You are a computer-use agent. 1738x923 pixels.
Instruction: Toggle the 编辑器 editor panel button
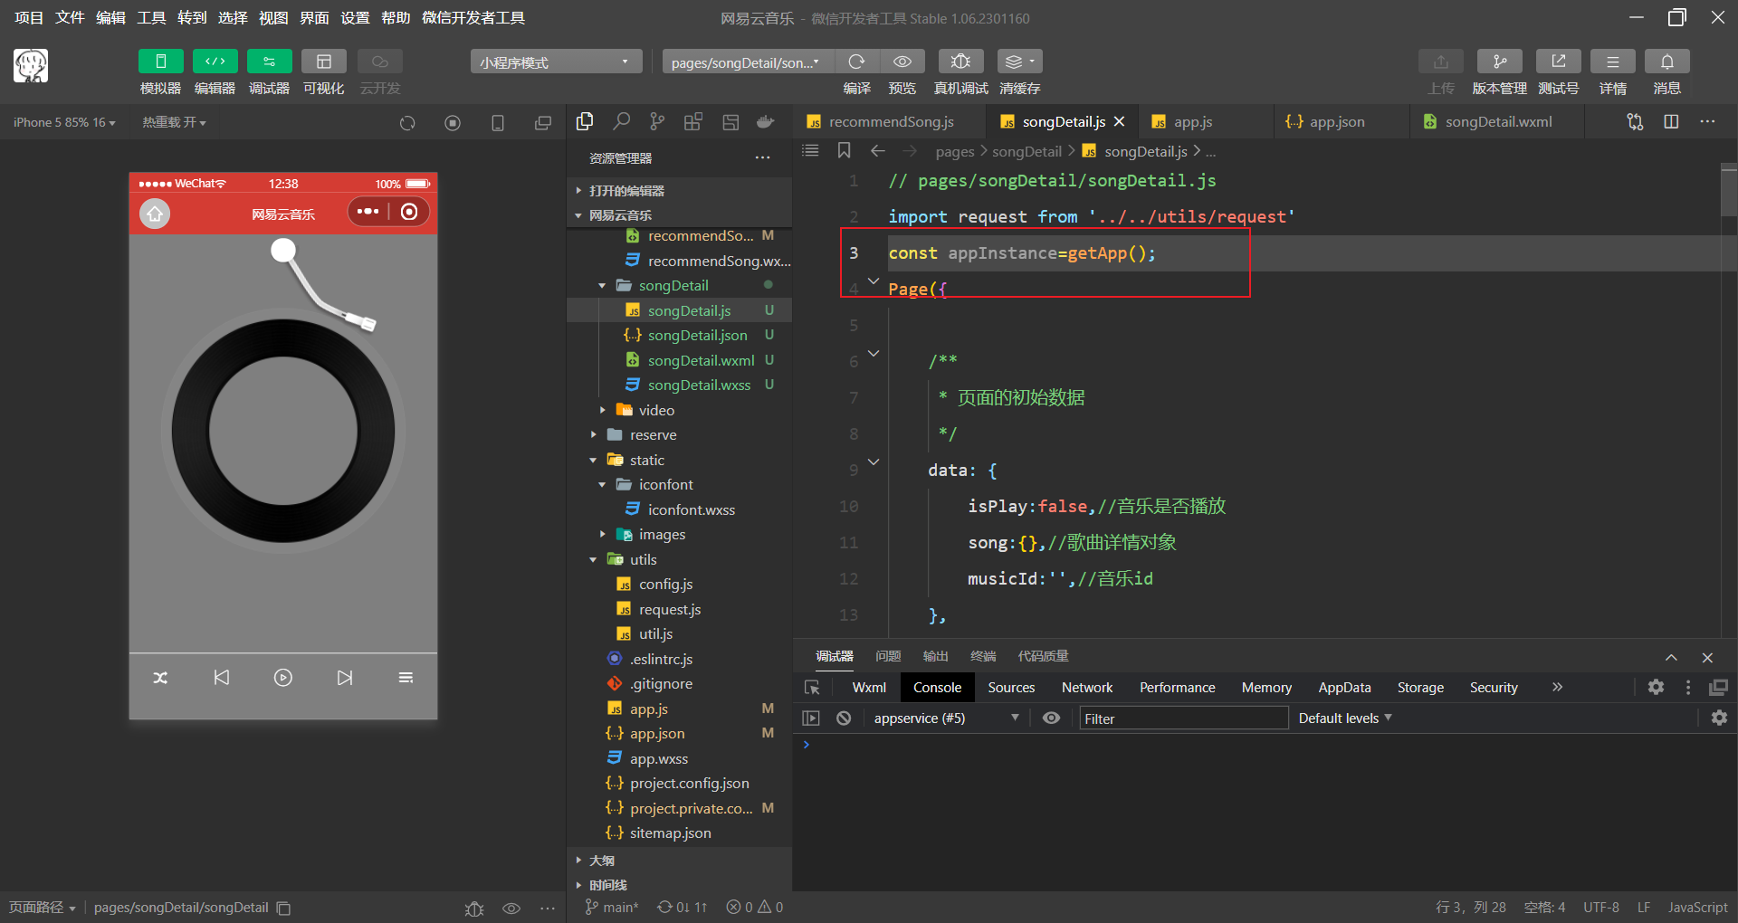coord(215,62)
